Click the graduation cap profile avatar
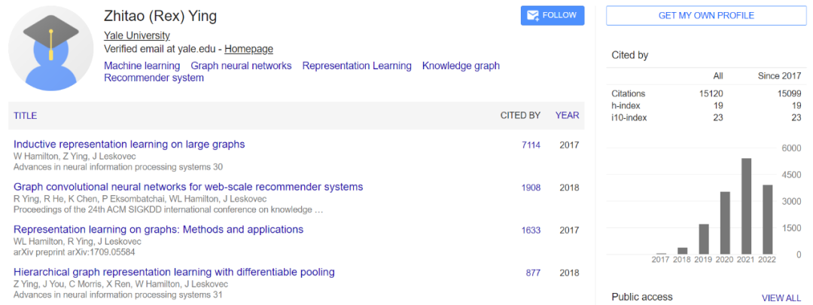 pyautogui.click(x=51, y=48)
